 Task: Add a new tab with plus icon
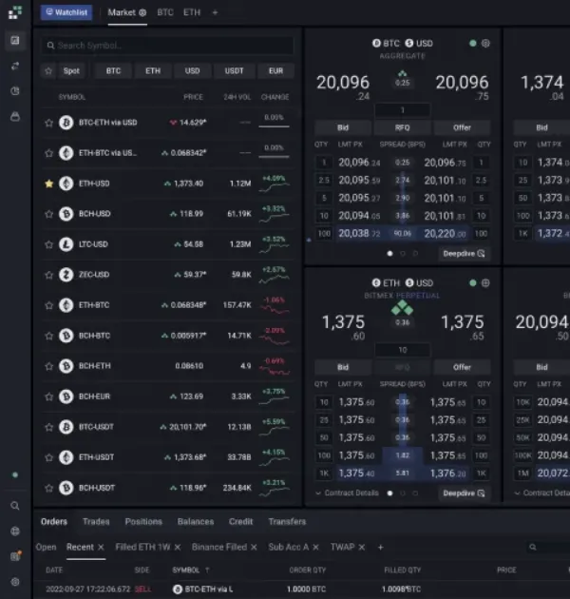click(215, 12)
